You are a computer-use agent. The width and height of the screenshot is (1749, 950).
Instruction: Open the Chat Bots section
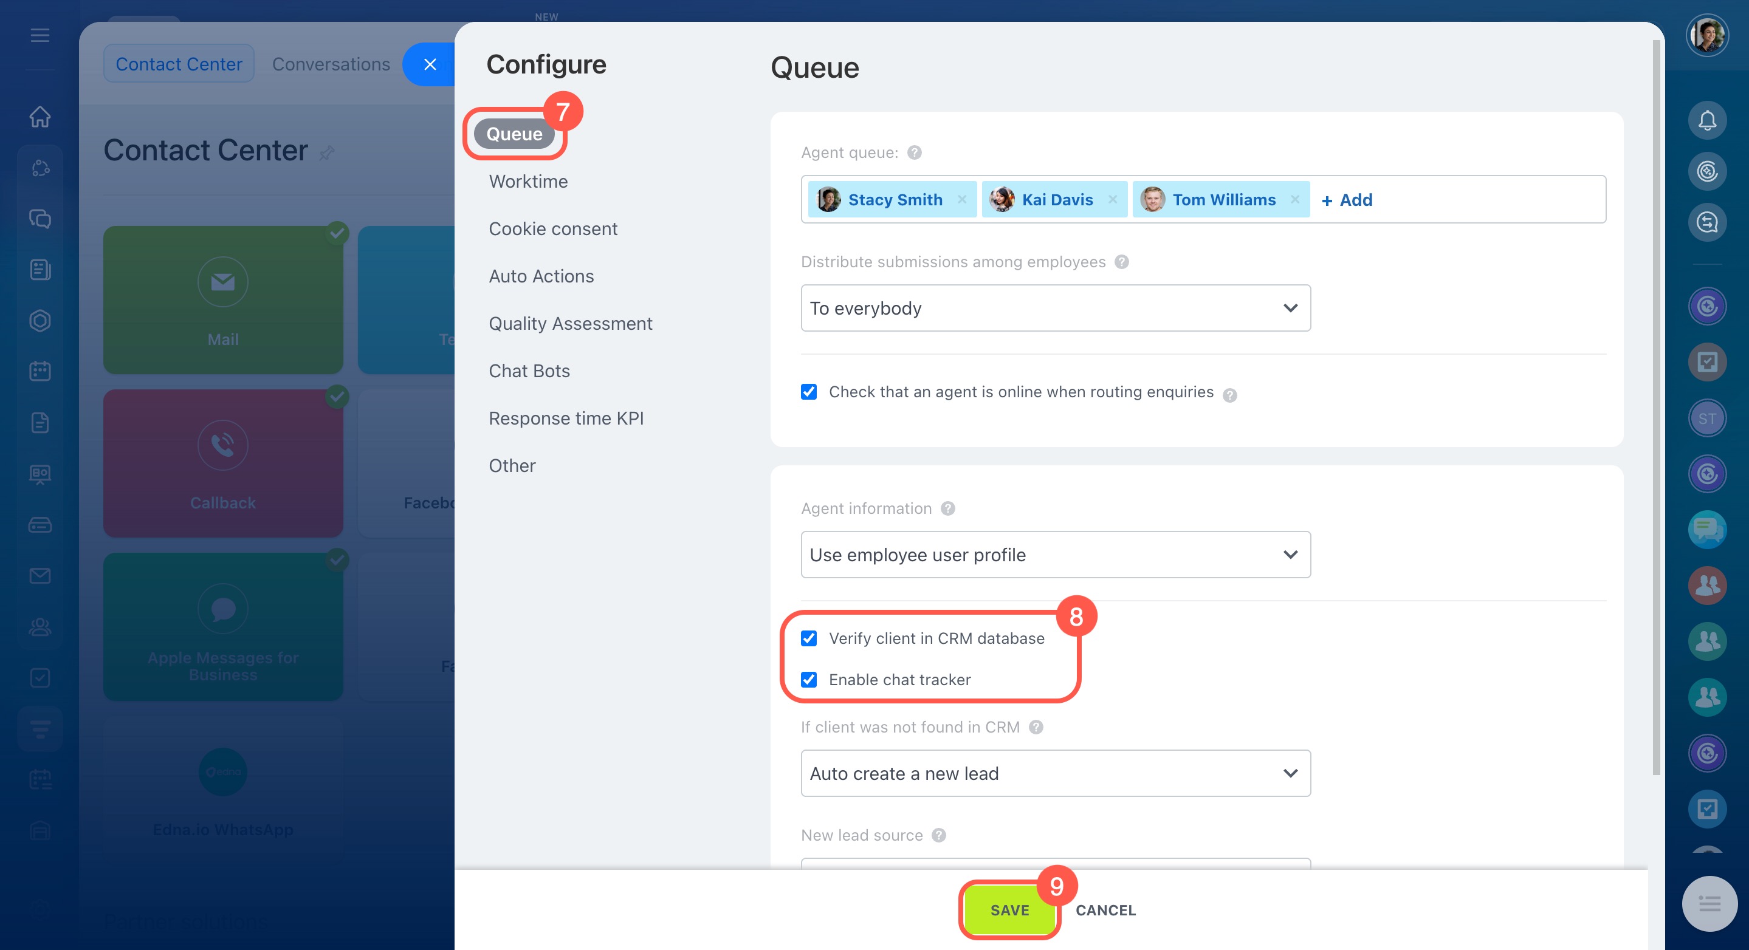click(x=529, y=371)
